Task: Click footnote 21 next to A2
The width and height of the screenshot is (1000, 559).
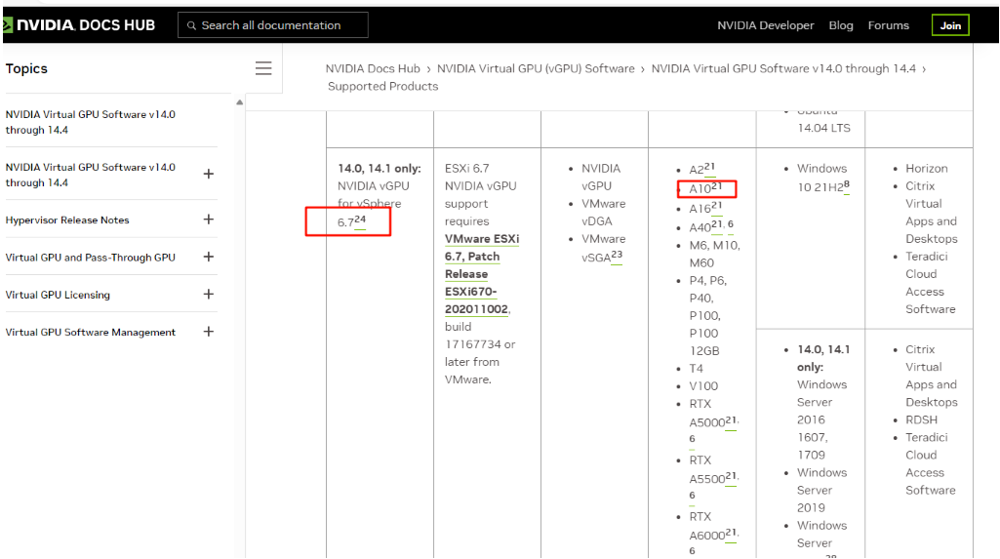Action: point(710,167)
